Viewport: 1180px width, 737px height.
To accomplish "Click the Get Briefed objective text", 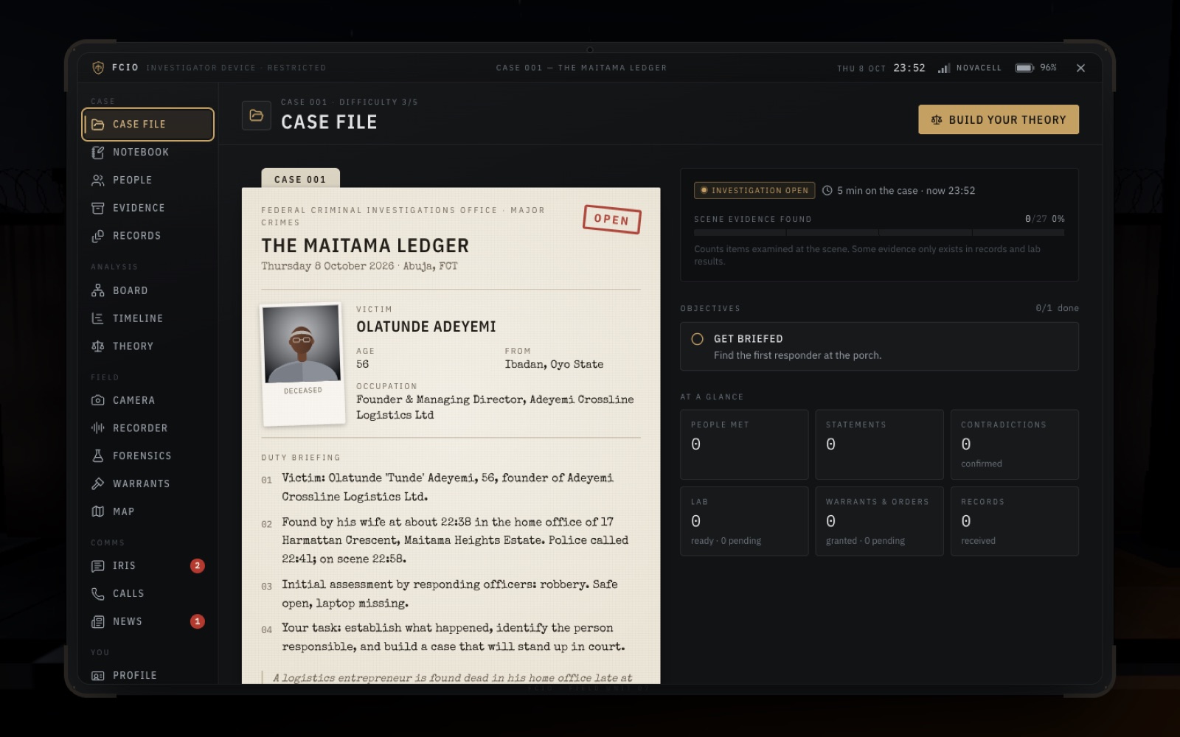I will 749,339.
